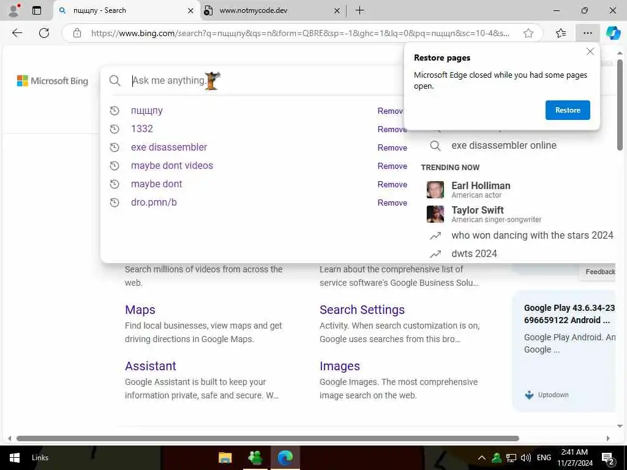This screenshot has width=627, height=470.
Task: Click the horizontal scrollbar thumb
Action: [x=268, y=438]
